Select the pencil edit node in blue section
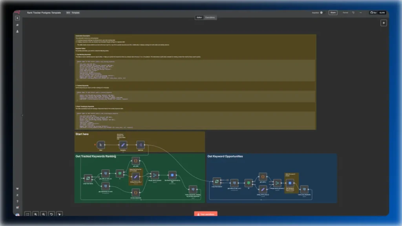 (263, 190)
